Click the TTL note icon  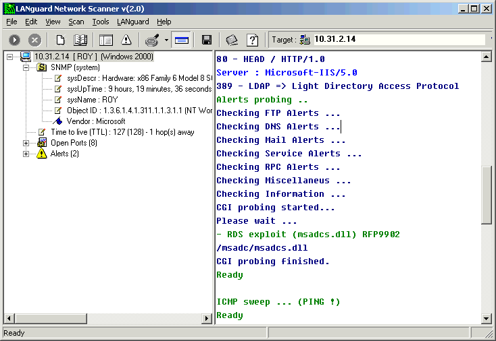42,132
